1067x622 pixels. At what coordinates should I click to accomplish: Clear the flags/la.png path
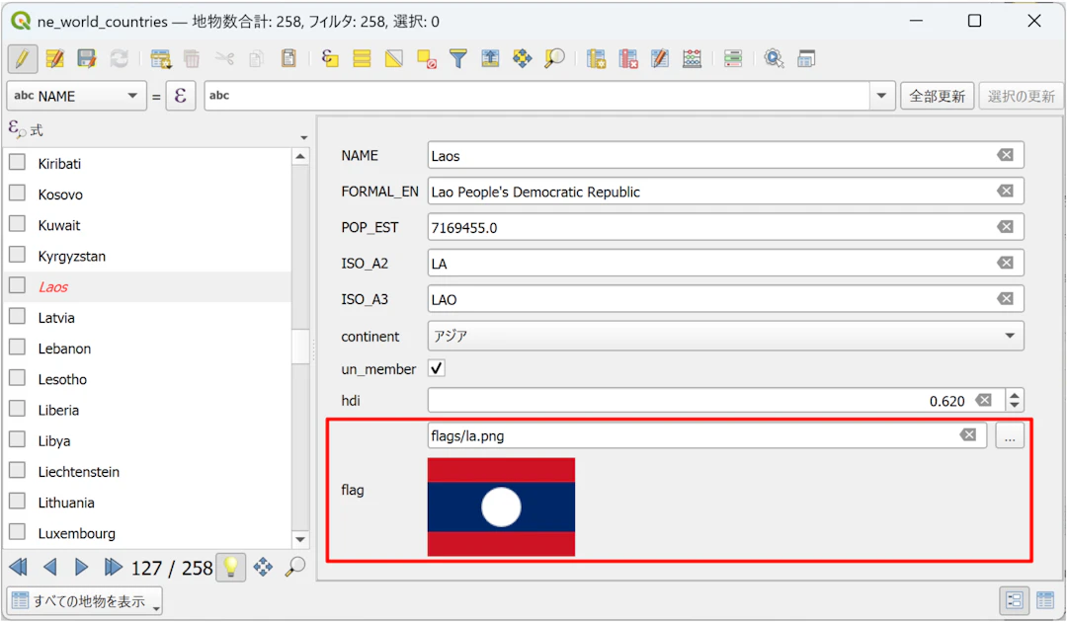click(x=967, y=435)
